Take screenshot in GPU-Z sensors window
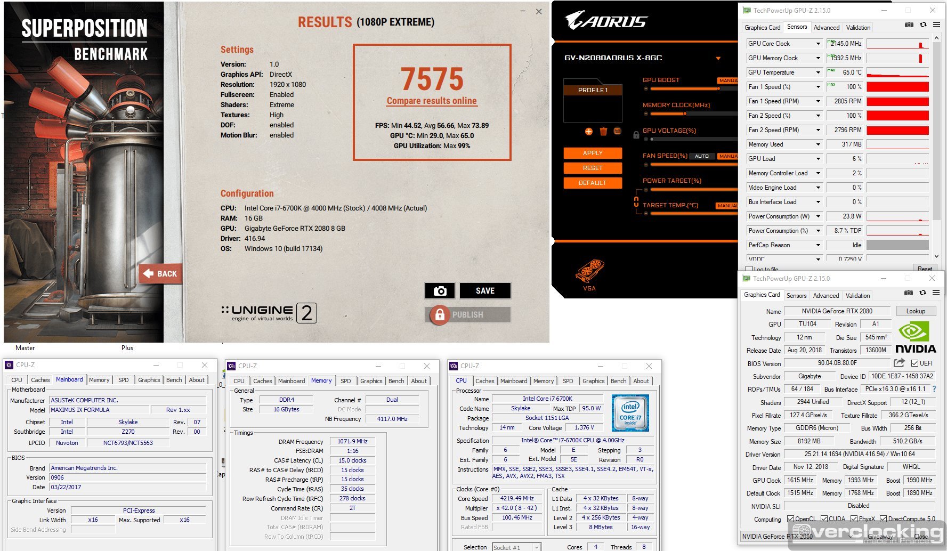Viewport: 947px width, 551px height. tap(909, 25)
